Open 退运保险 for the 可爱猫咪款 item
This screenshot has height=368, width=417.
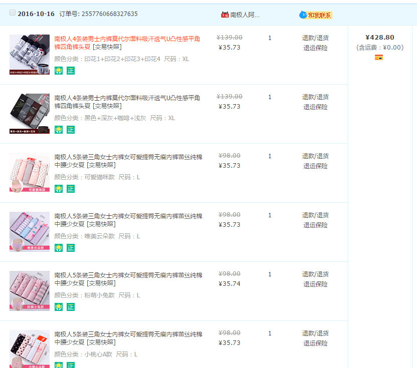coord(315,166)
